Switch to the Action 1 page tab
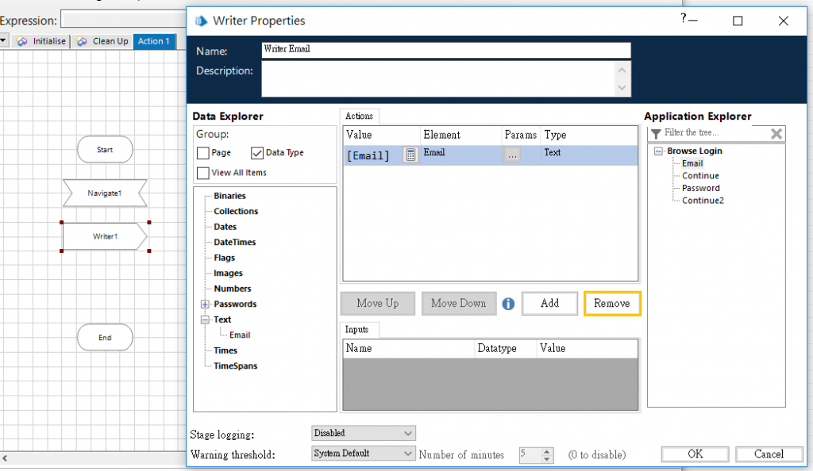813x471 pixels. click(x=154, y=41)
